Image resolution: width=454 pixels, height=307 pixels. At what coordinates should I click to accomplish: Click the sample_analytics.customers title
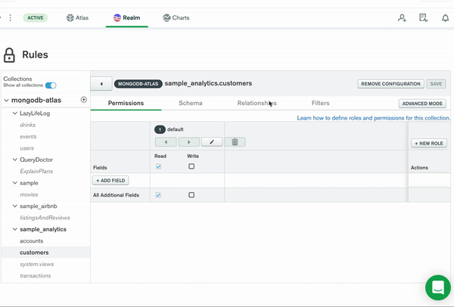point(208,83)
